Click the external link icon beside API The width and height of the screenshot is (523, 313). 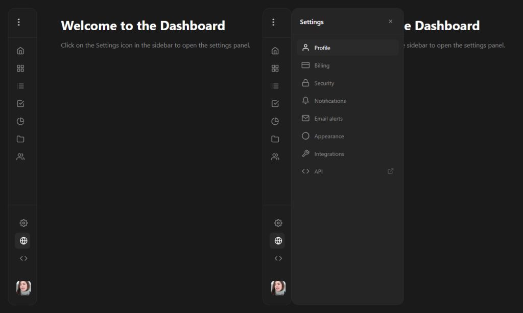[390, 171]
